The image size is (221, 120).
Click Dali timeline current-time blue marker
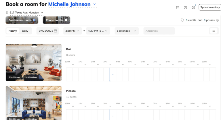tap(110, 74)
